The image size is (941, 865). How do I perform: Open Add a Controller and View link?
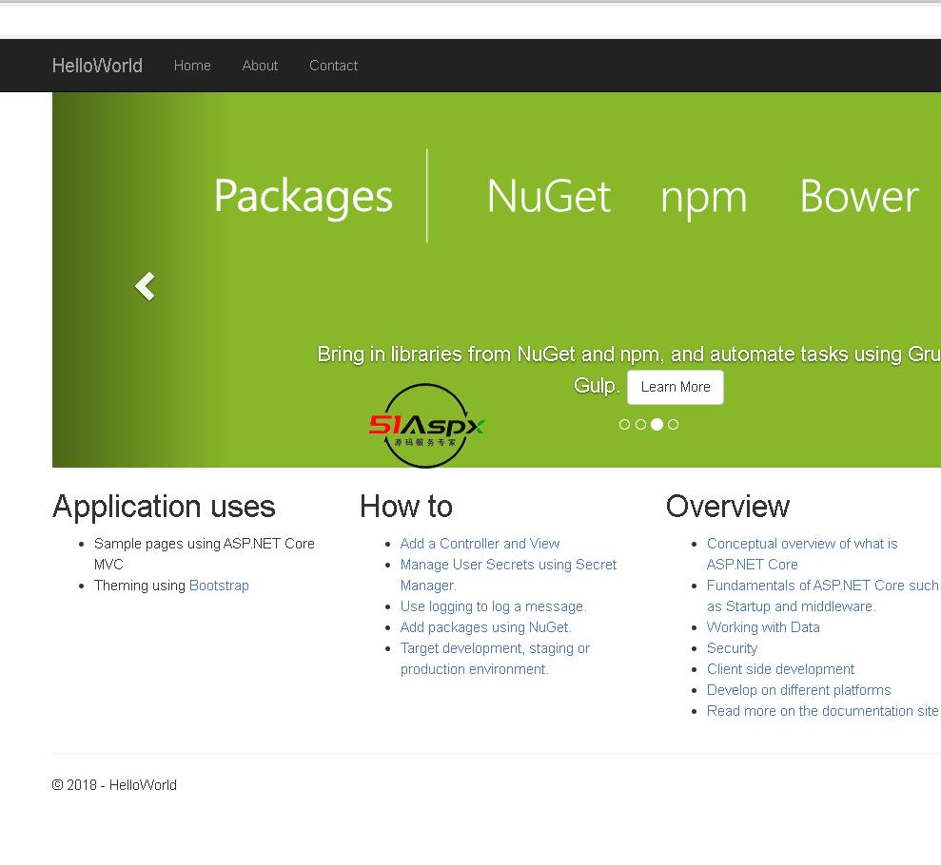tap(480, 544)
